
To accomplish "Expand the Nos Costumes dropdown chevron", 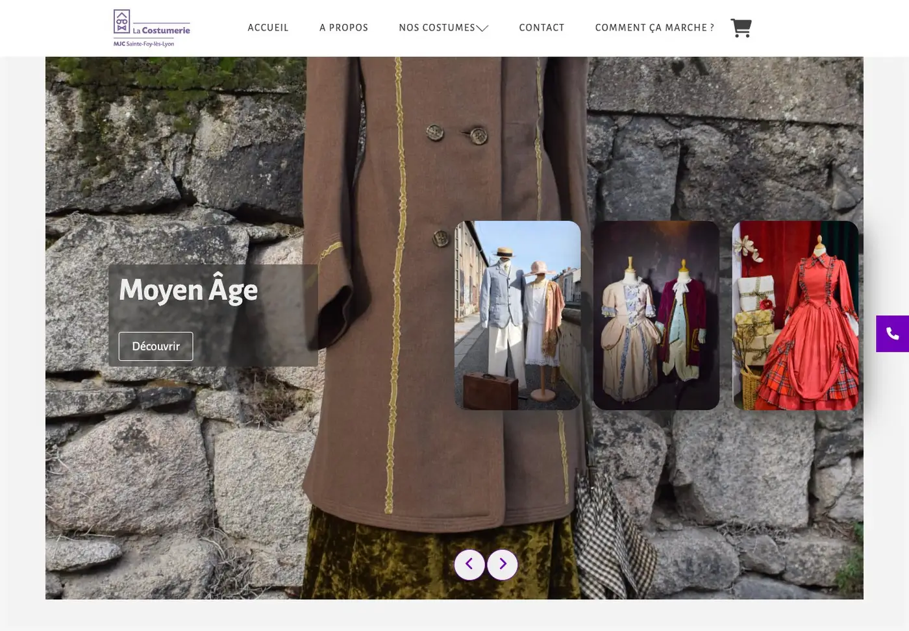I will pyautogui.click(x=482, y=28).
